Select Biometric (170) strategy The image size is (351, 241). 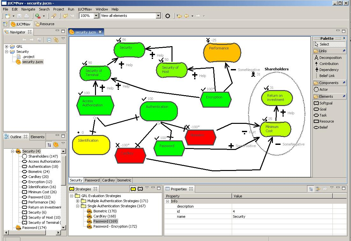tap(105, 211)
